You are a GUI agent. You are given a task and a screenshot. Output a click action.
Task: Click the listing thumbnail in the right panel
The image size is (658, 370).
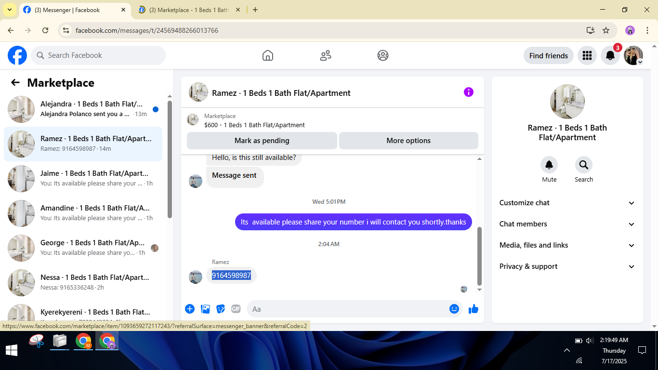tap(567, 102)
